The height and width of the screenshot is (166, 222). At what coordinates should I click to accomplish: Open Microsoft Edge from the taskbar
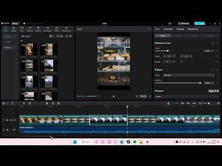click(122, 142)
